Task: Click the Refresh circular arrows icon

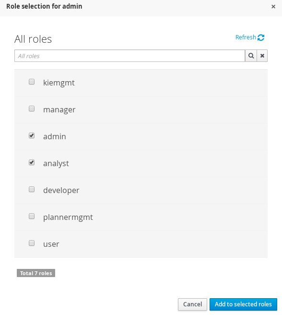Action: pyautogui.click(x=261, y=37)
